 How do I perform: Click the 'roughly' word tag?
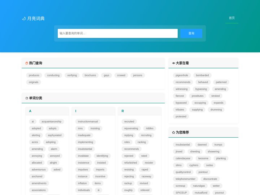pyautogui.click(x=128, y=190)
